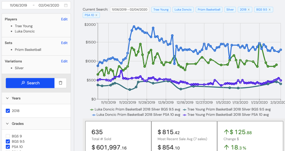The width and height of the screenshot is (285, 151).
Task: Toggle Luka Doncic PSA 10 avg legend marker
Action: [x=94, y=115]
